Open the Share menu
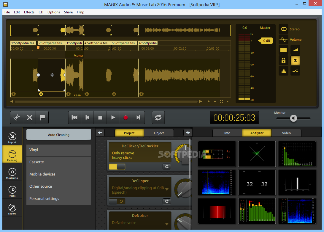This screenshot has width=324, height=232. tap(68, 12)
